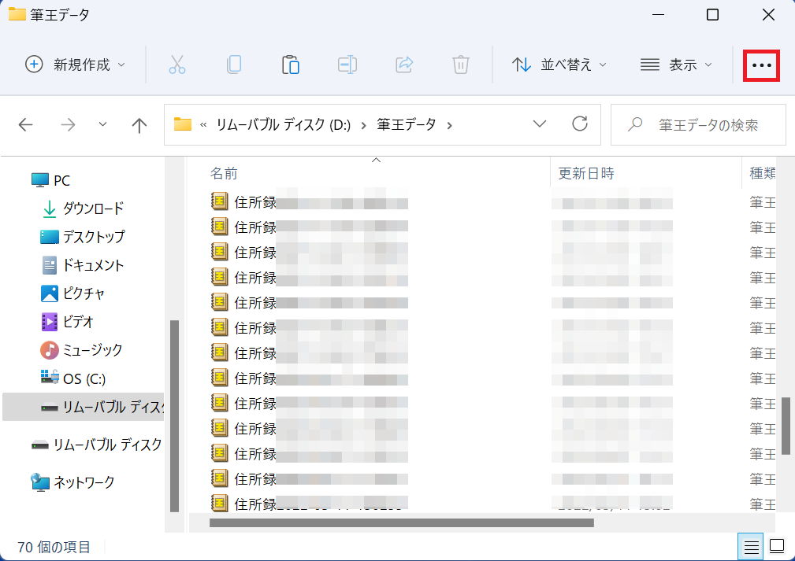Switch to large icons view in status bar
Viewport: 795px width, 561px height.
[777, 546]
